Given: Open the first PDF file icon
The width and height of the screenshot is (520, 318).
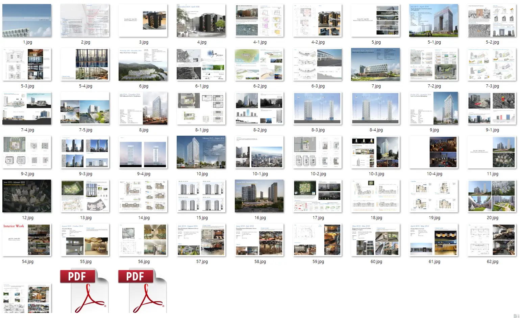Looking at the screenshot, I should pyautogui.click(x=84, y=291).
